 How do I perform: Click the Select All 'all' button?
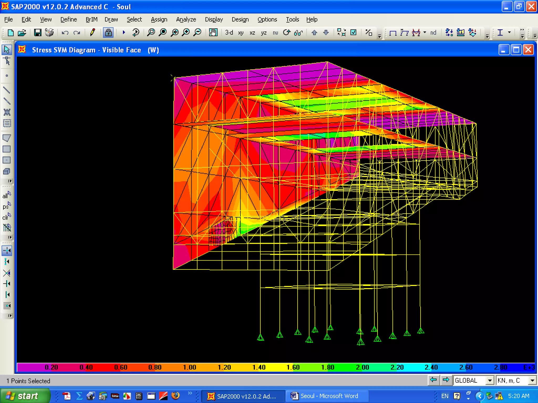[x=7, y=195]
